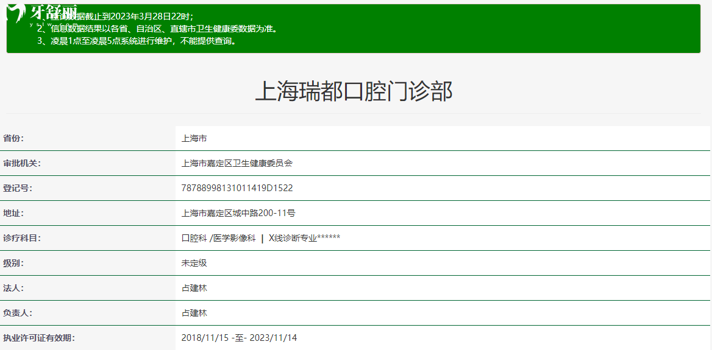Image resolution: width=712 pixels, height=350 pixels.
Task: Select the 上海市 province value
Action: click(194, 138)
